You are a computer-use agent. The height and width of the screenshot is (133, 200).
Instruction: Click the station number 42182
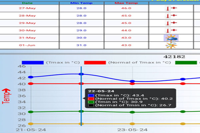[174, 57]
